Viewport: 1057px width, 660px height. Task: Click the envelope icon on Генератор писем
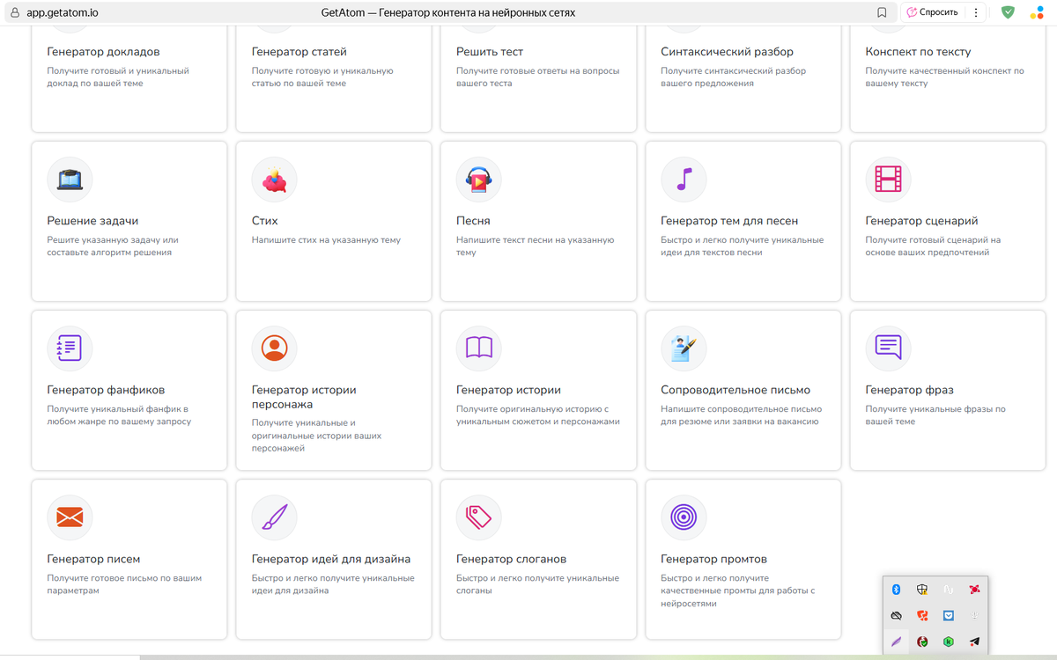pos(70,517)
